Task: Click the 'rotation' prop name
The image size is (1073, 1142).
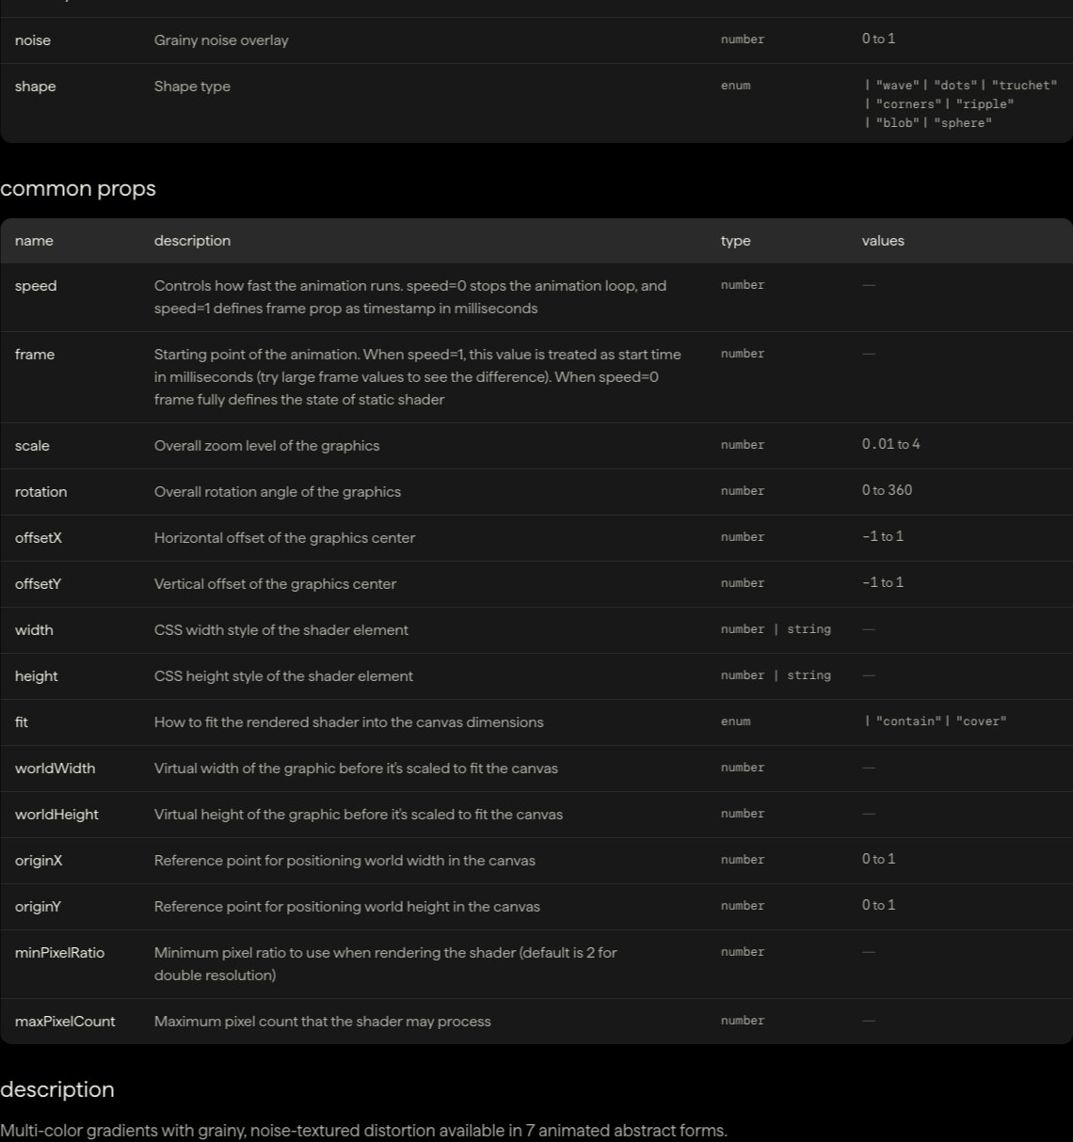Action: [x=40, y=492]
